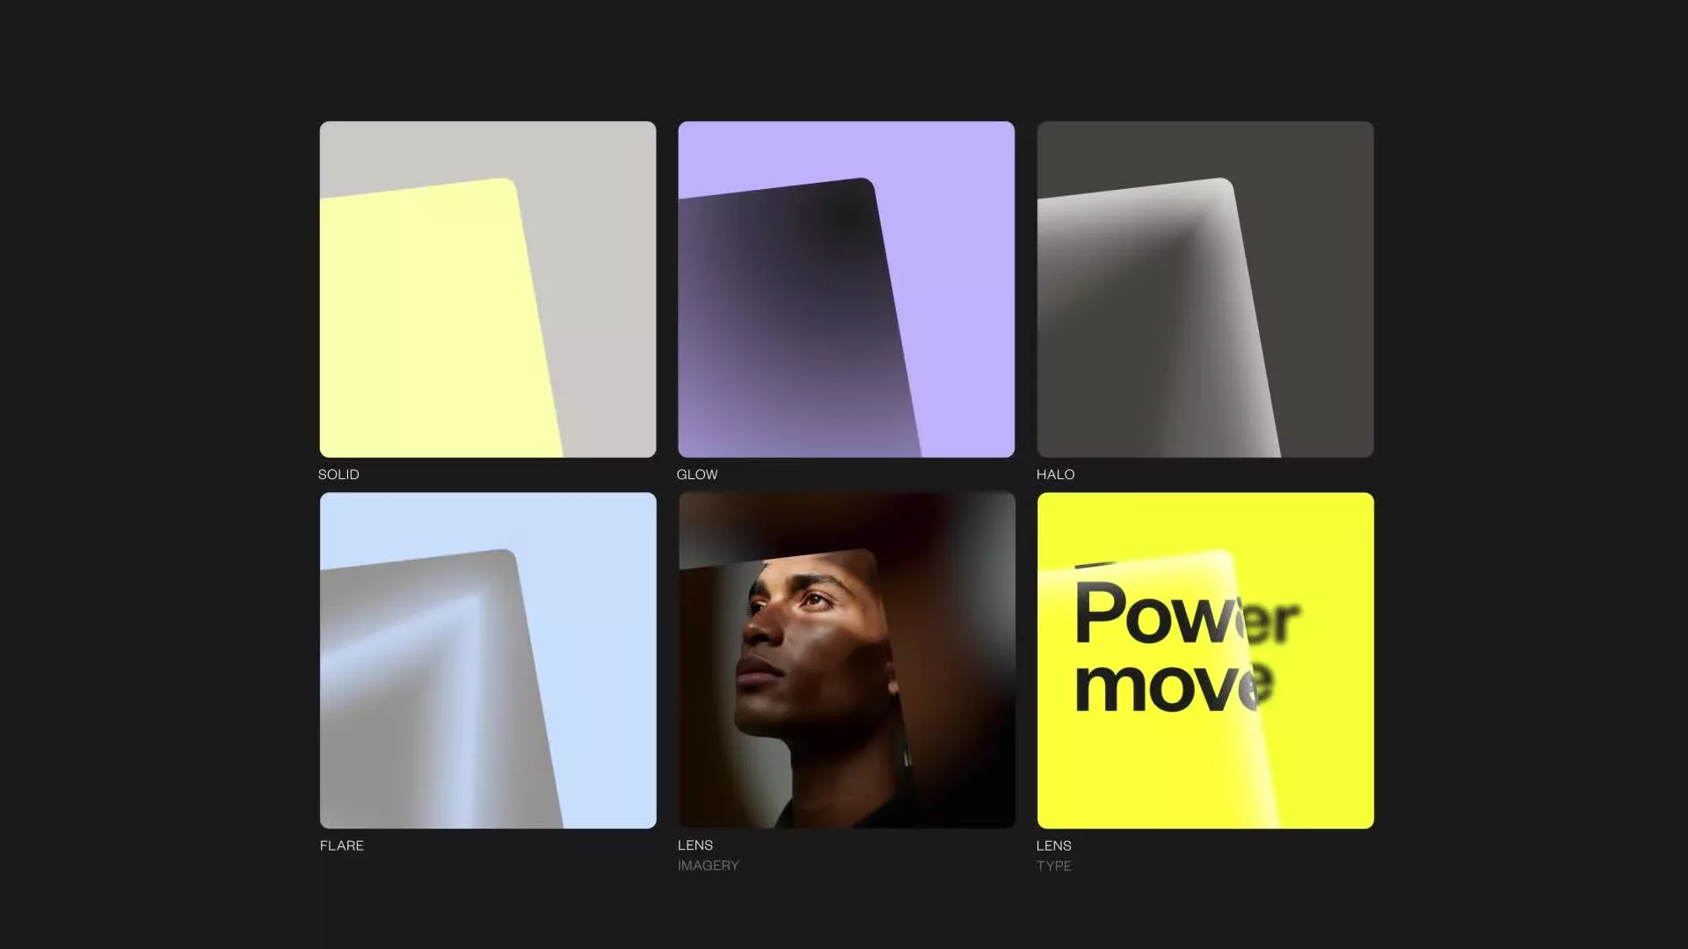
Task: Open the dark Halo tile
Action: point(1205,288)
